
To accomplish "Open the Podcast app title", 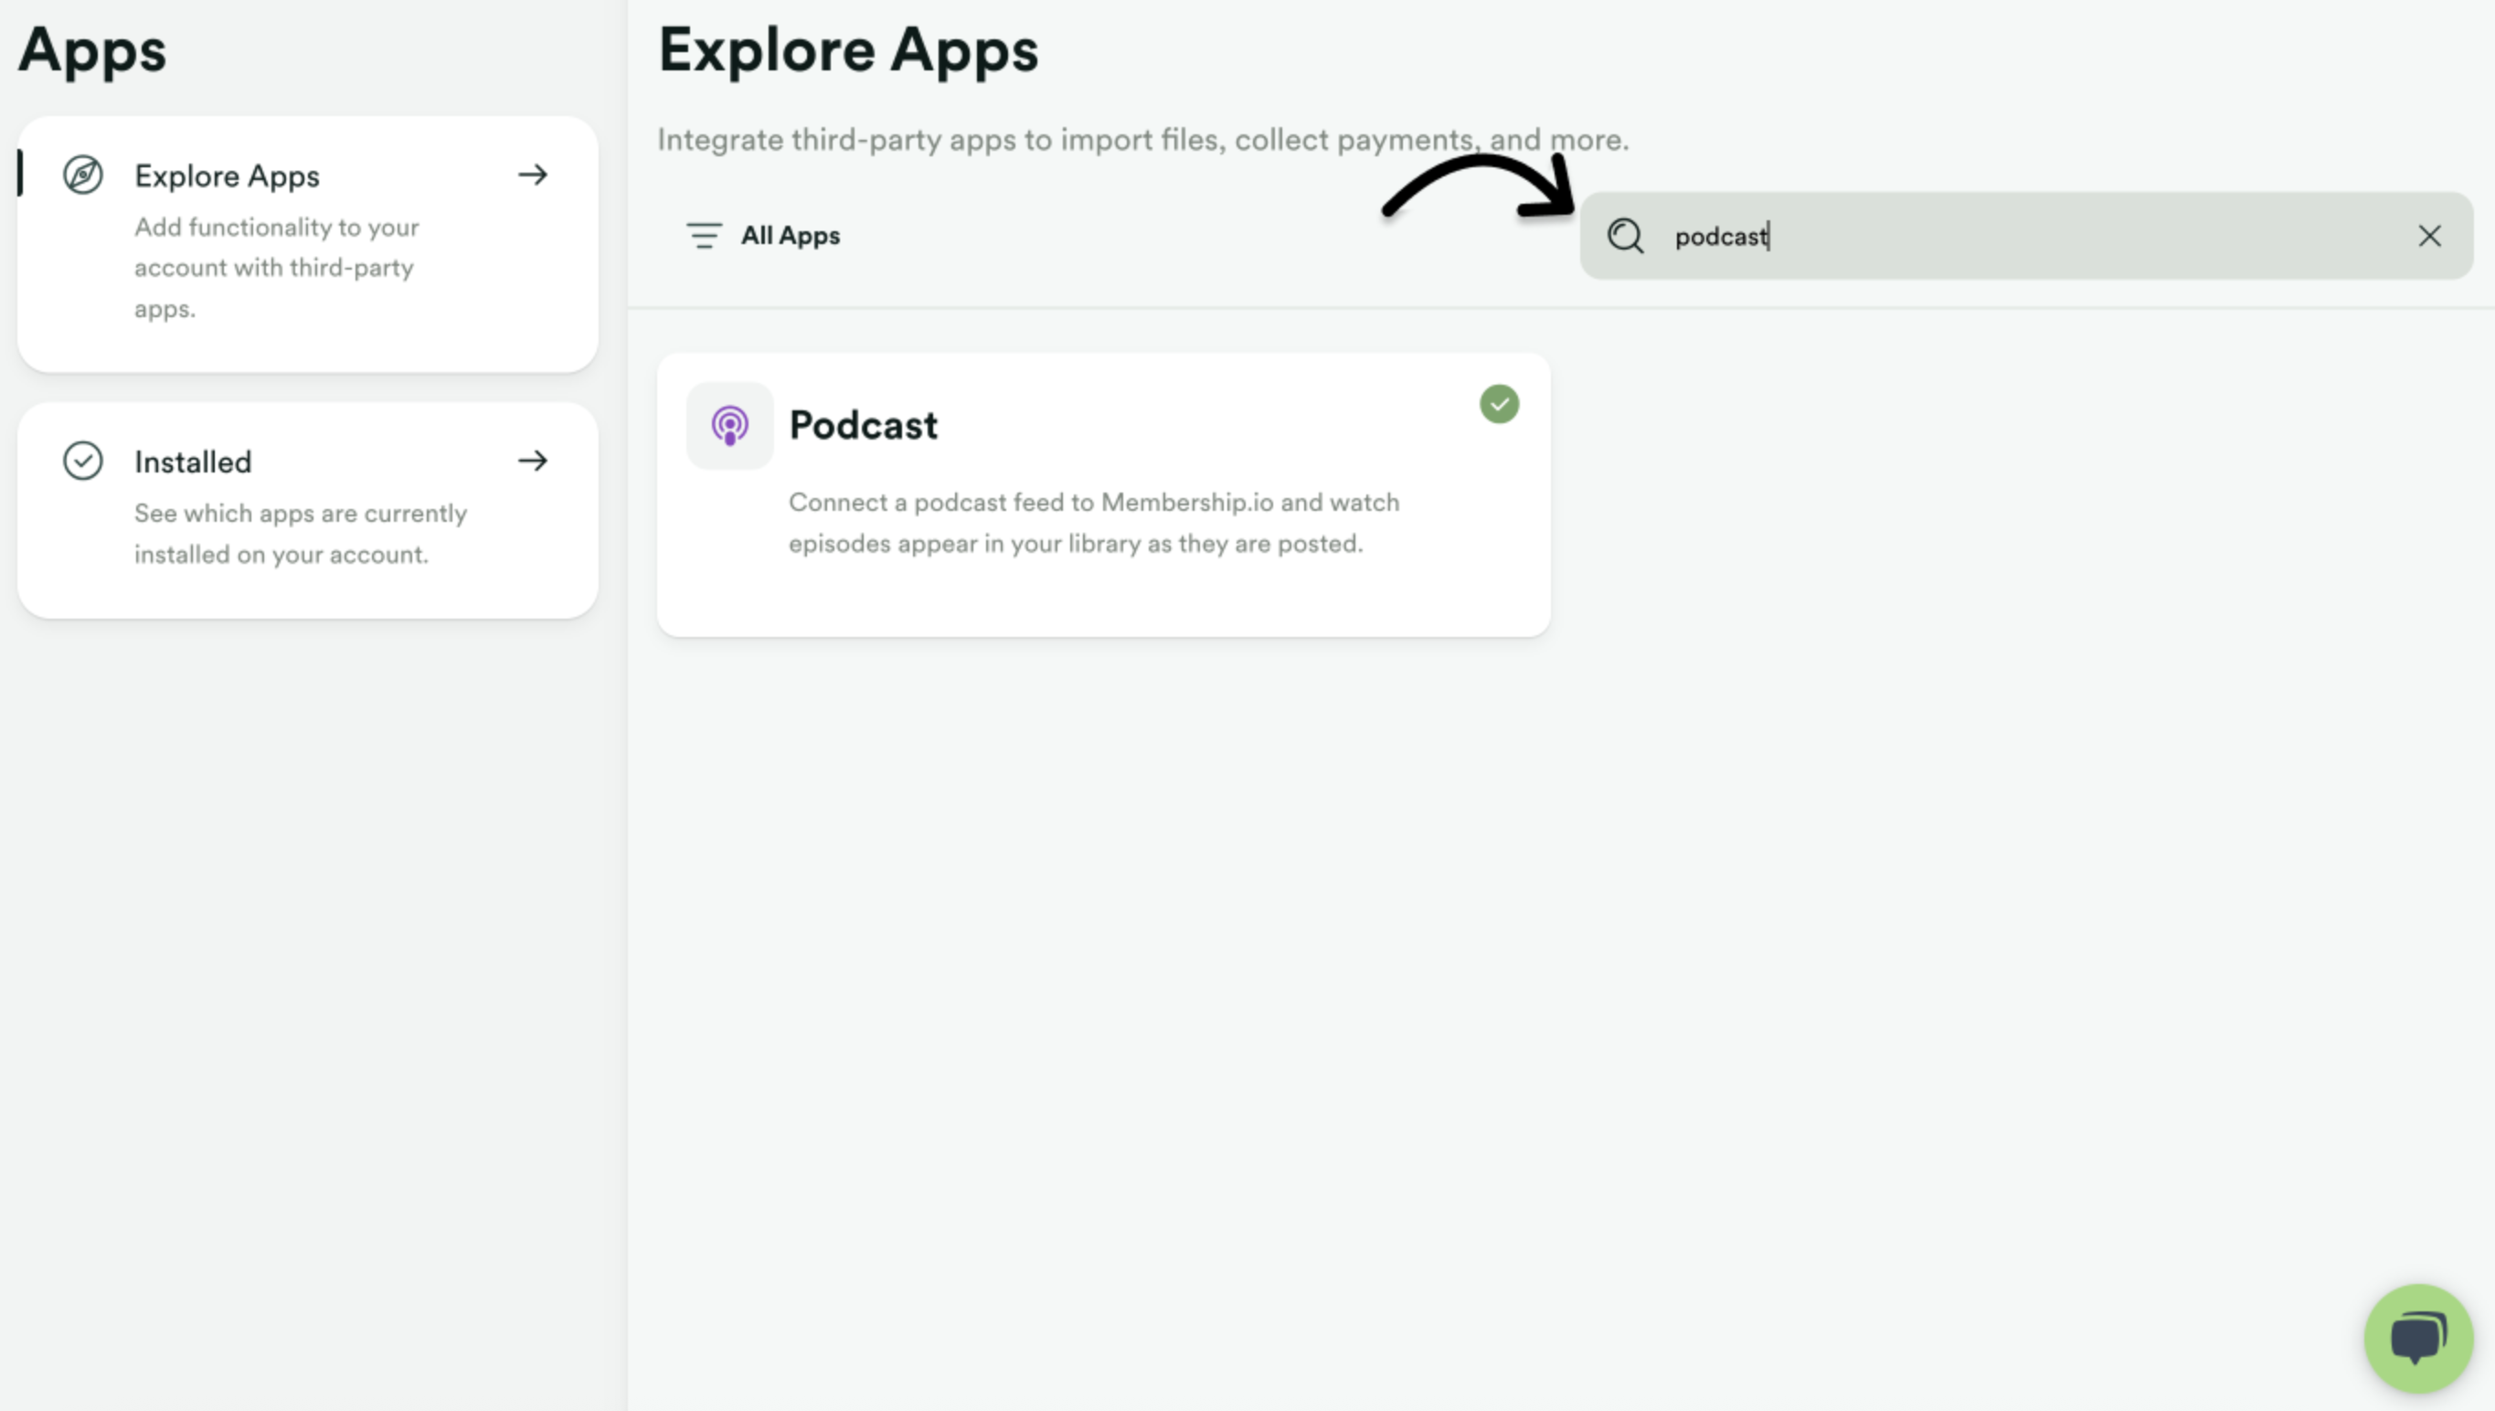I will click(864, 426).
